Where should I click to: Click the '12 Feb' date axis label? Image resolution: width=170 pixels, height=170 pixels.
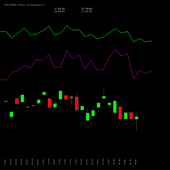click(x=49, y=162)
